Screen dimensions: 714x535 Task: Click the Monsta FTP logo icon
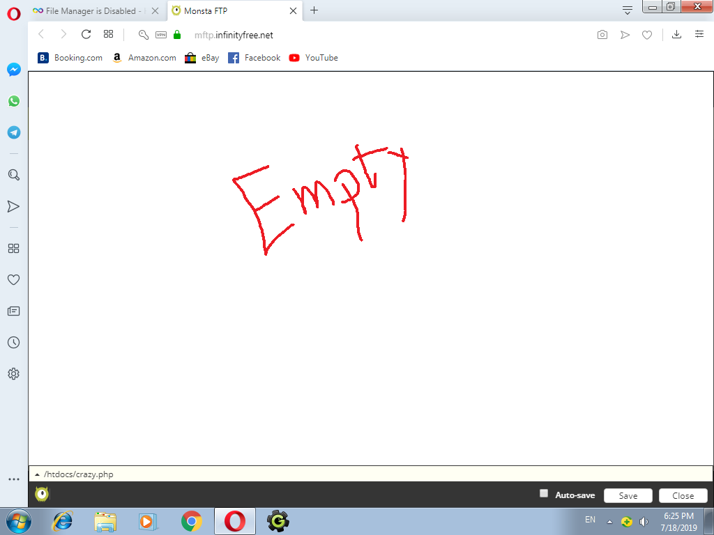coord(42,495)
